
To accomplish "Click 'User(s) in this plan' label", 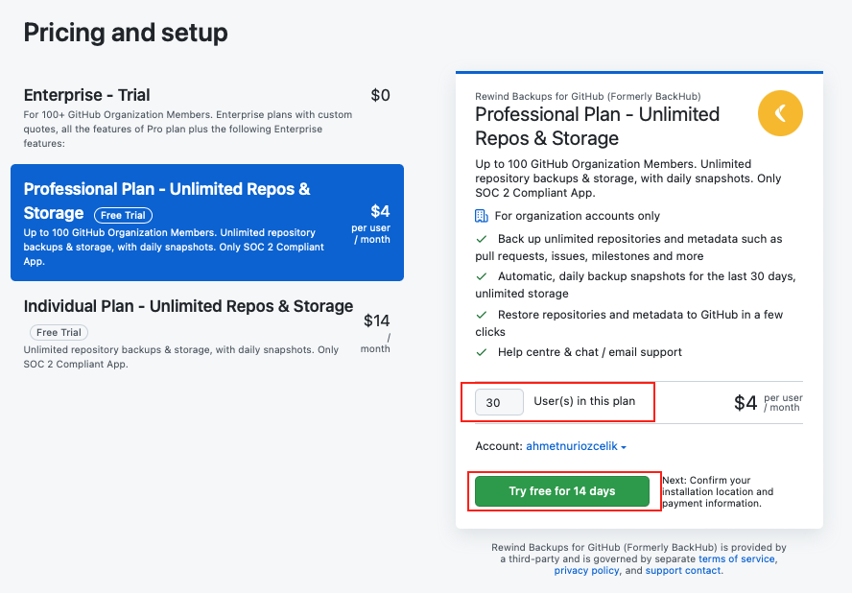I will [x=584, y=401].
